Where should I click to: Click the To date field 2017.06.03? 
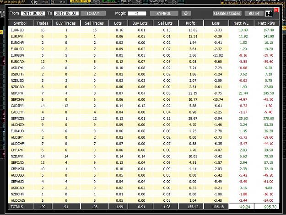tap(66, 13)
